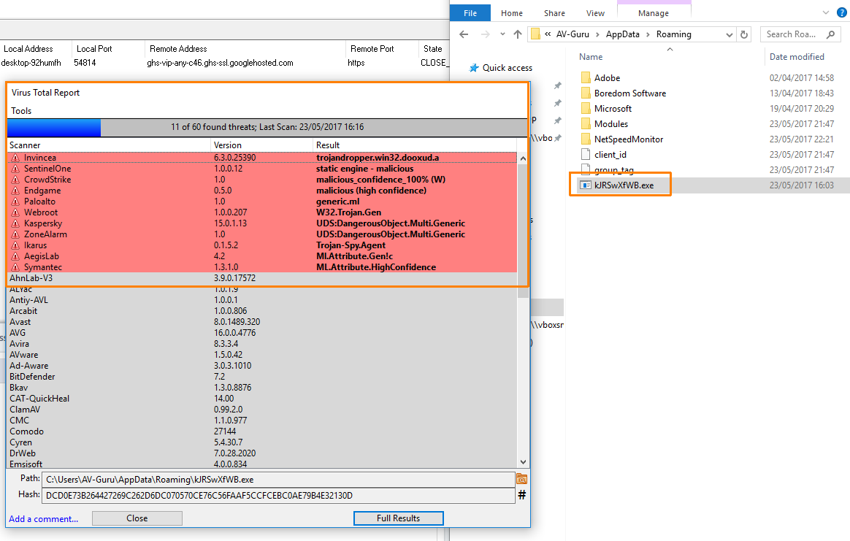Click the Add a comment link

point(43,519)
